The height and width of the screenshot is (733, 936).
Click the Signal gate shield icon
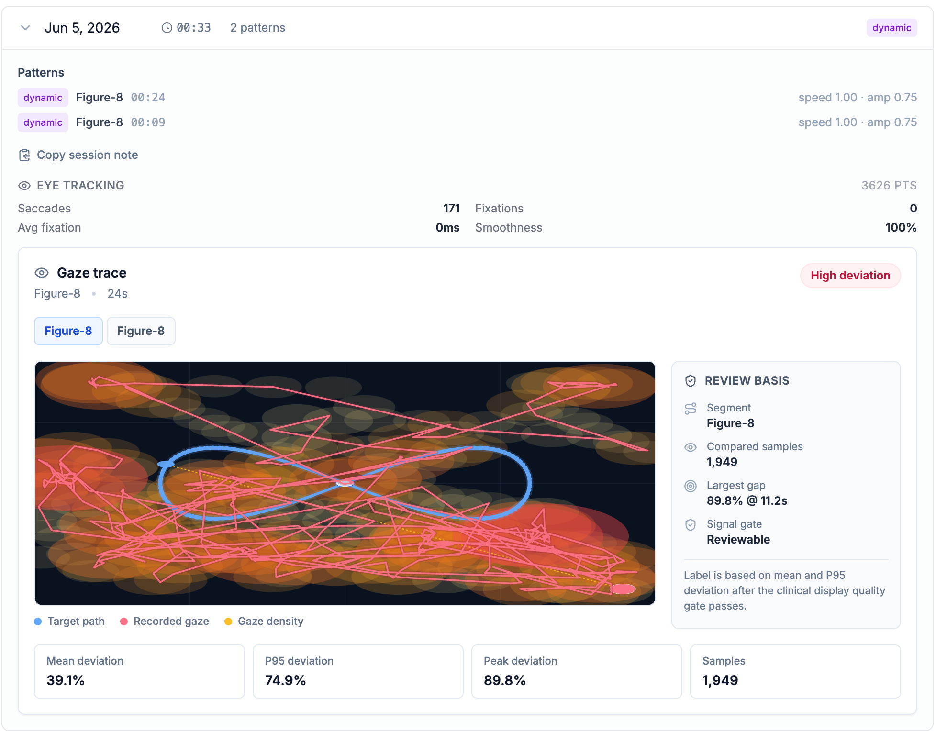(x=691, y=525)
